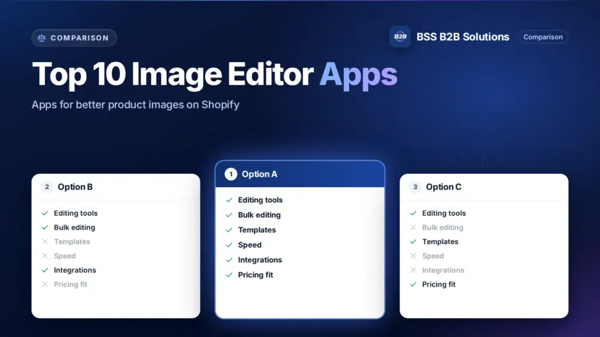Click greyed 'Integrations' text in Option C
Screen dimensions: 600x337
[443, 270]
